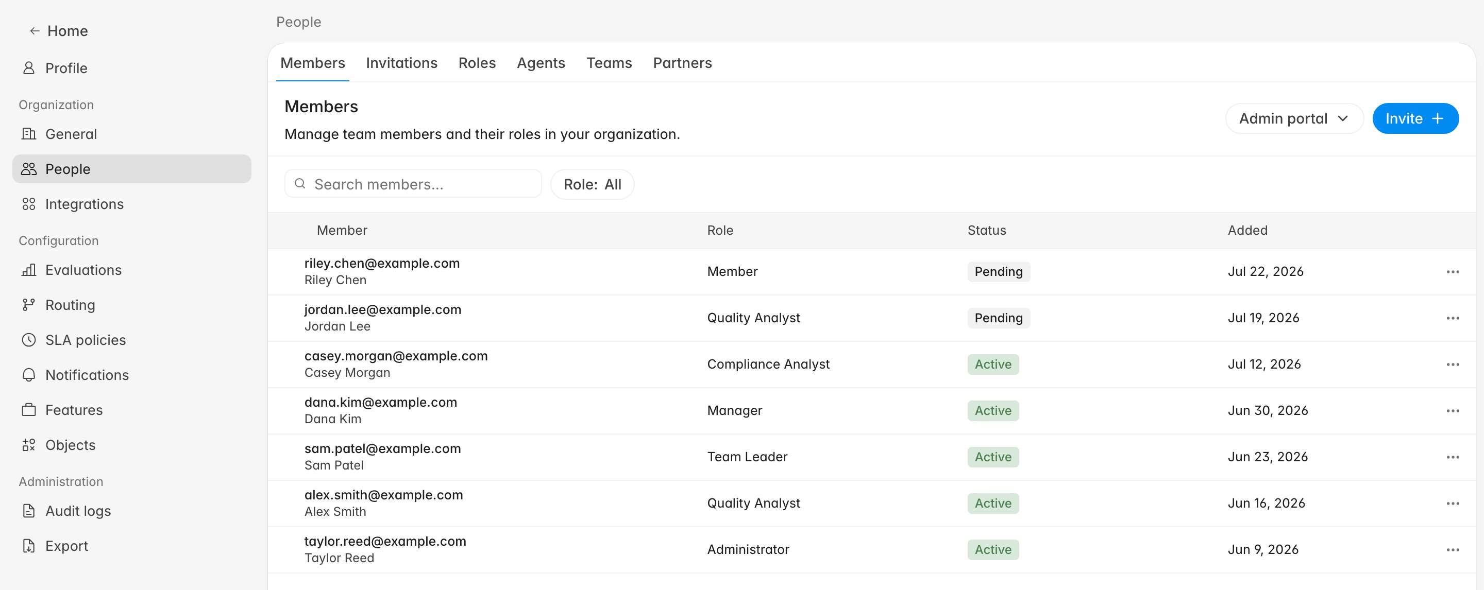Click the Objects shapes icon
1484x590 pixels.
[x=29, y=445]
